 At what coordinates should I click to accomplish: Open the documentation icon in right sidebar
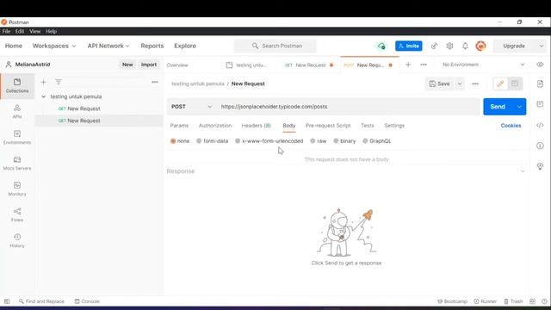(x=540, y=84)
